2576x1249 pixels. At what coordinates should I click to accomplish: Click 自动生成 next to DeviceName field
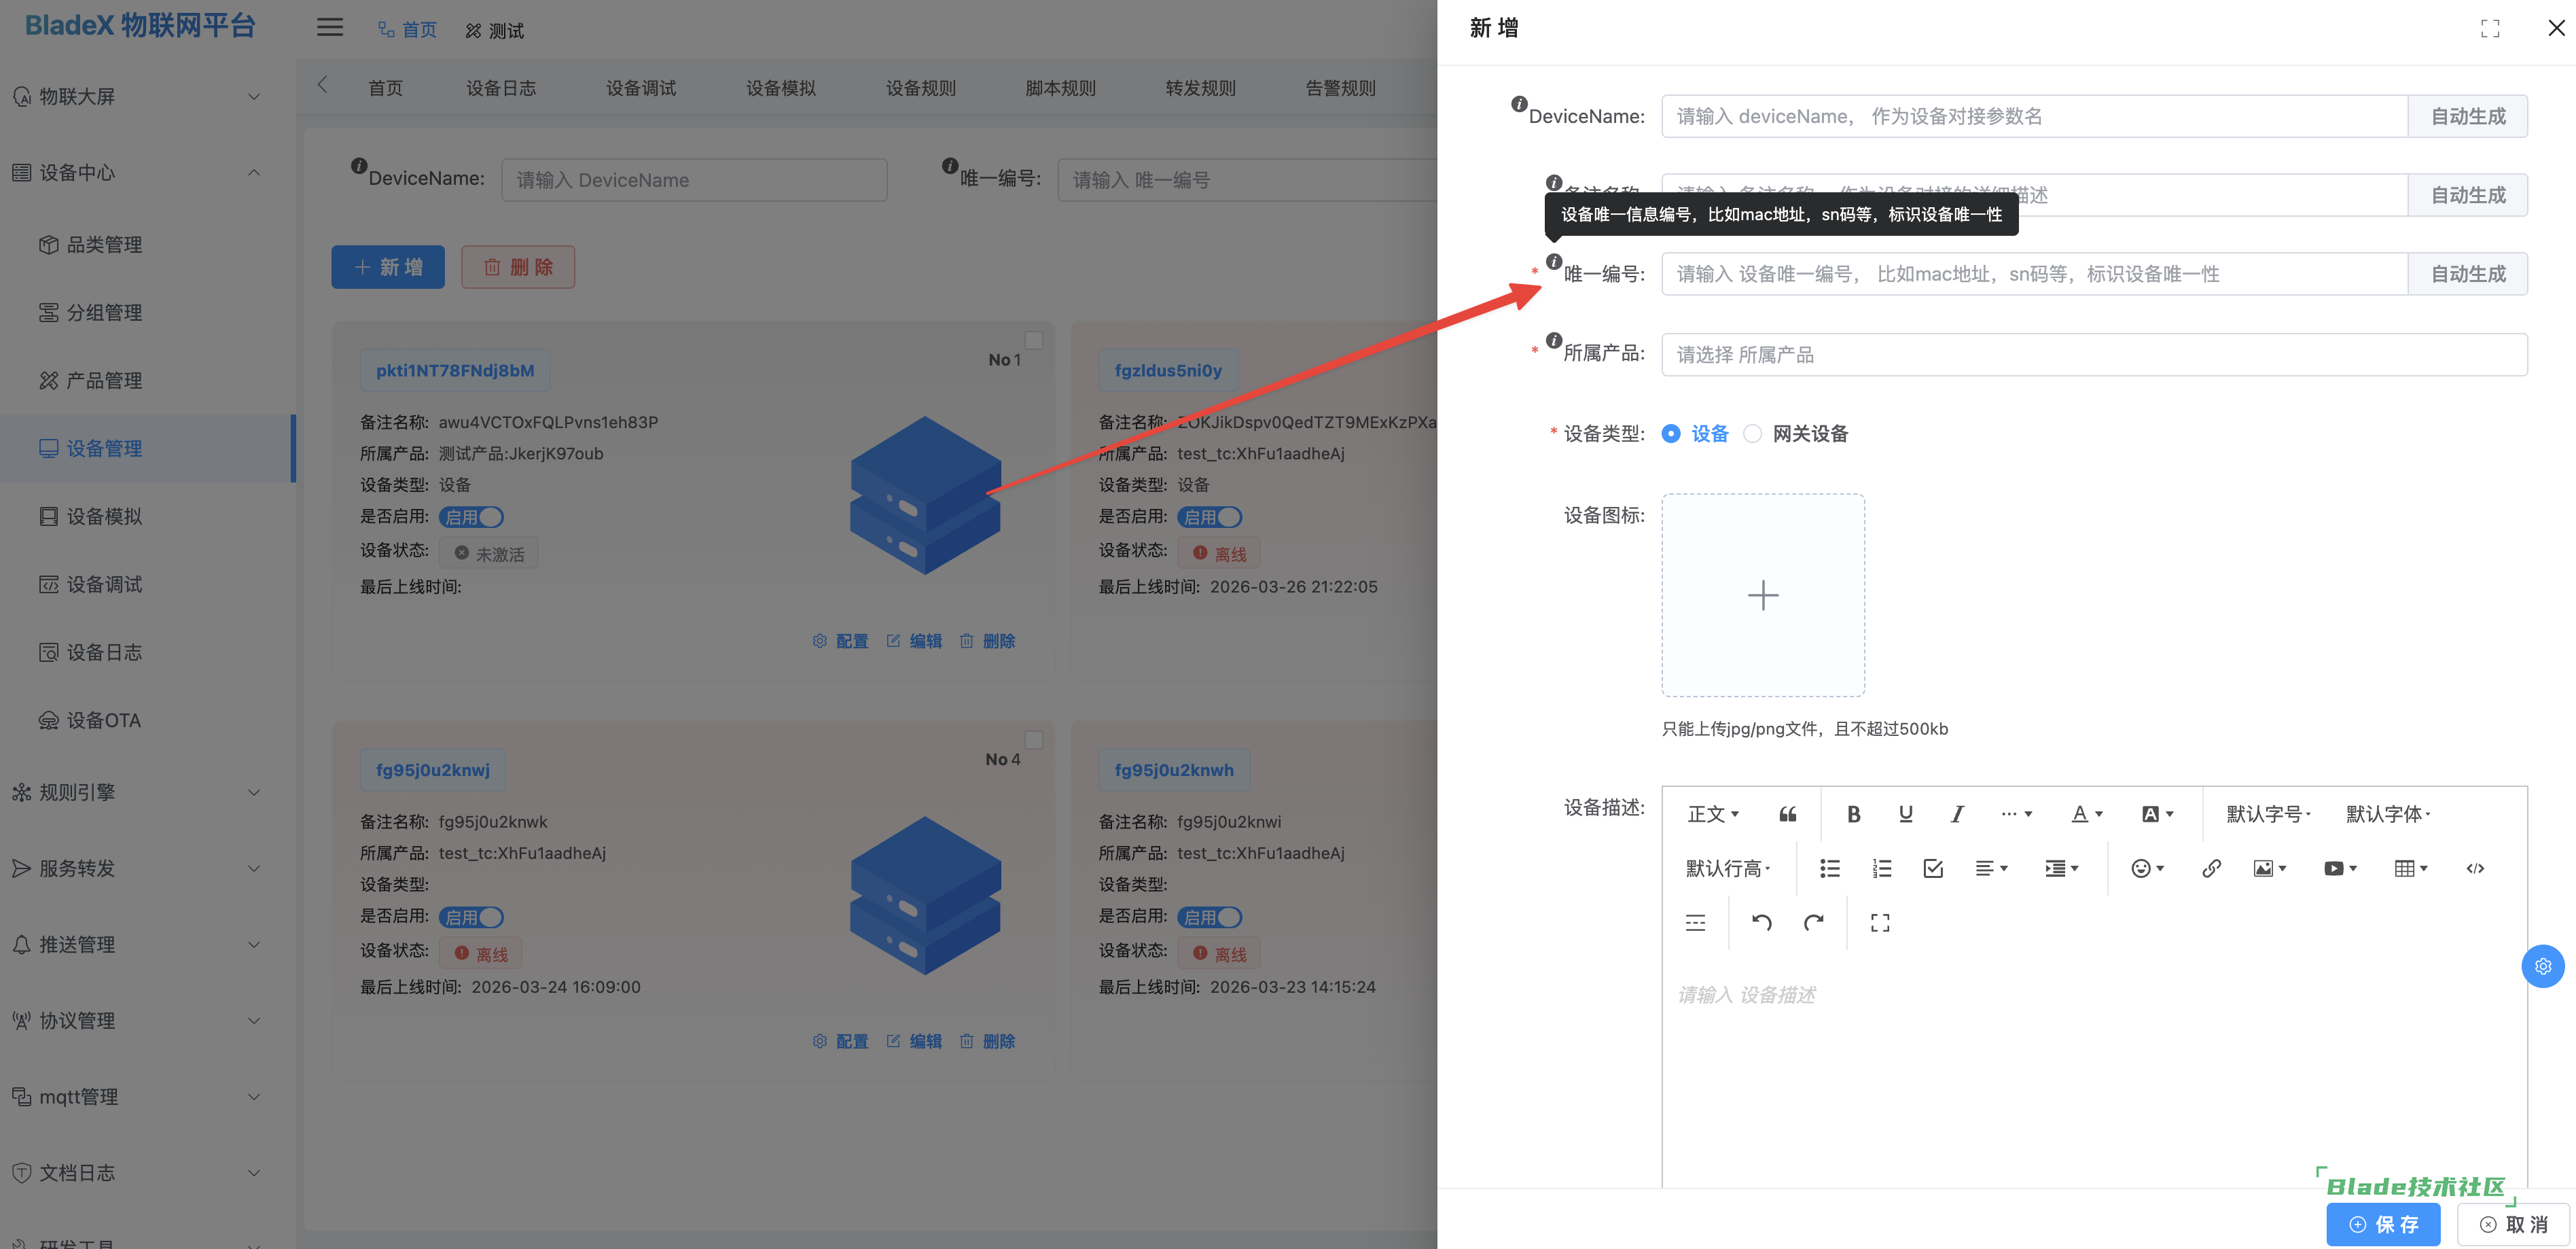2467,116
